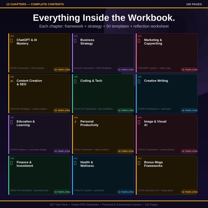208x208 pixels.
Task: Select the Content Creation & SEO chapter title
Action: (x=29, y=82)
